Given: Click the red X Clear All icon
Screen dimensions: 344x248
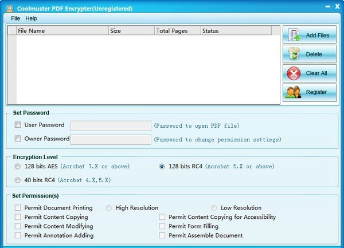Looking at the screenshot, I should point(294,73).
